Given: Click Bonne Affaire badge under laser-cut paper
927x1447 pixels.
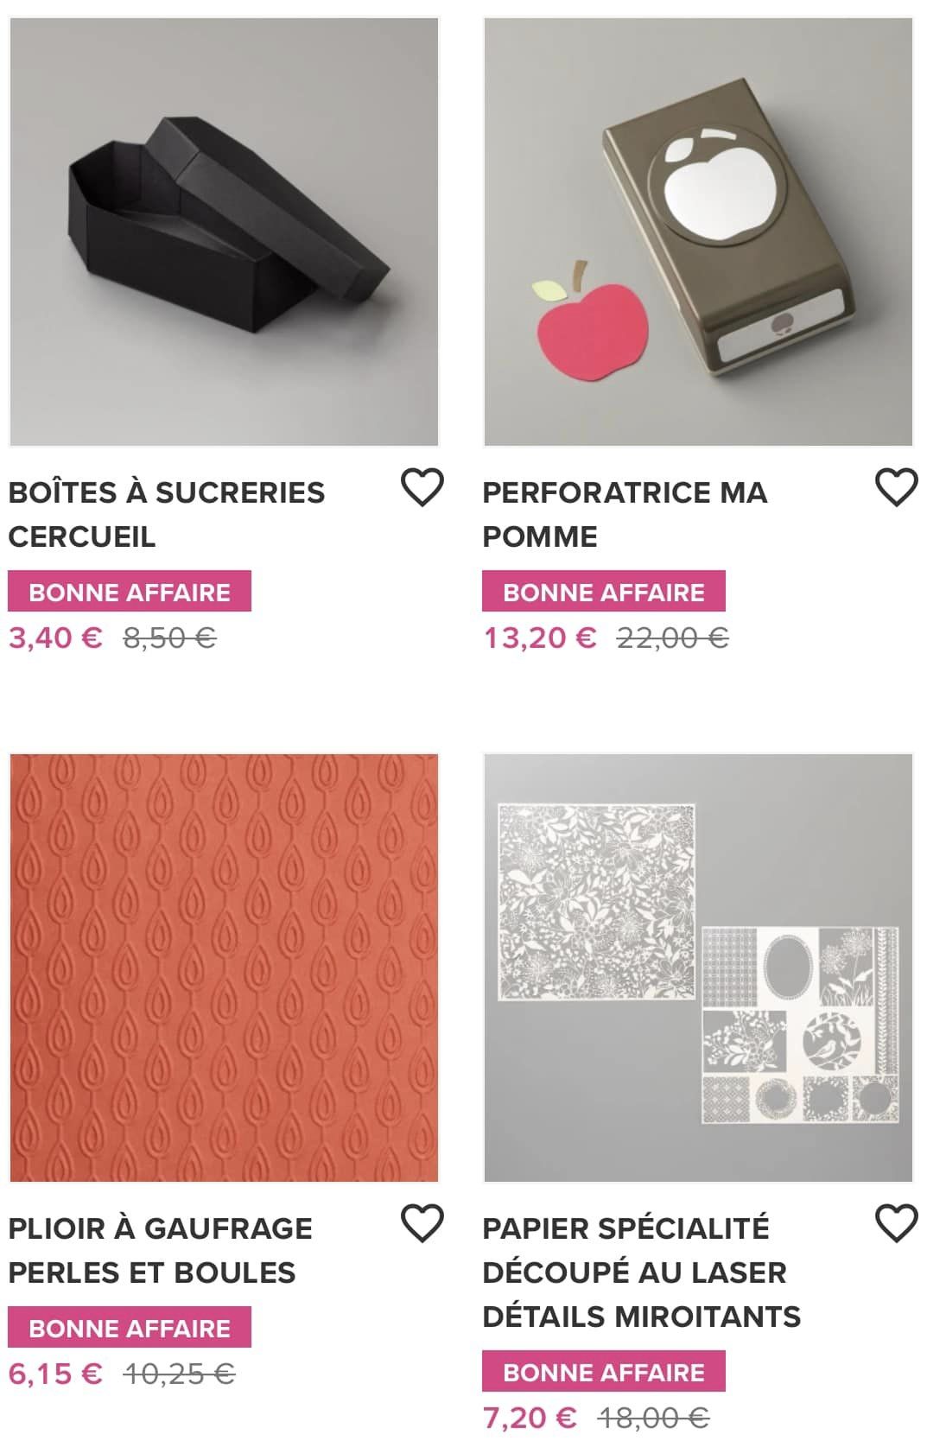Looking at the screenshot, I should [604, 1372].
